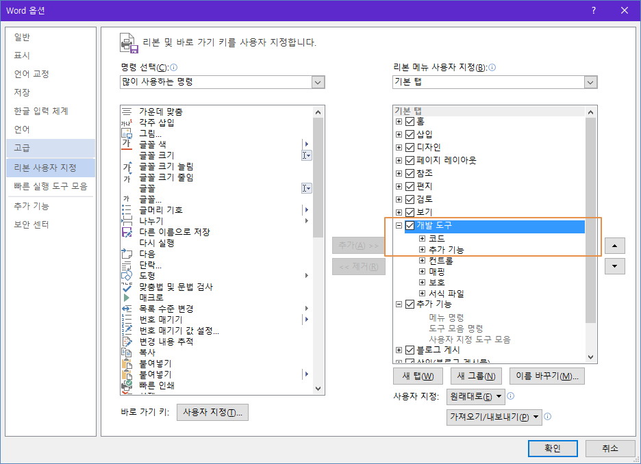Toggle the 디자인 tab checkbox
This screenshot has width=641, height=464.
pyautogui.click(x=410, y=147)
